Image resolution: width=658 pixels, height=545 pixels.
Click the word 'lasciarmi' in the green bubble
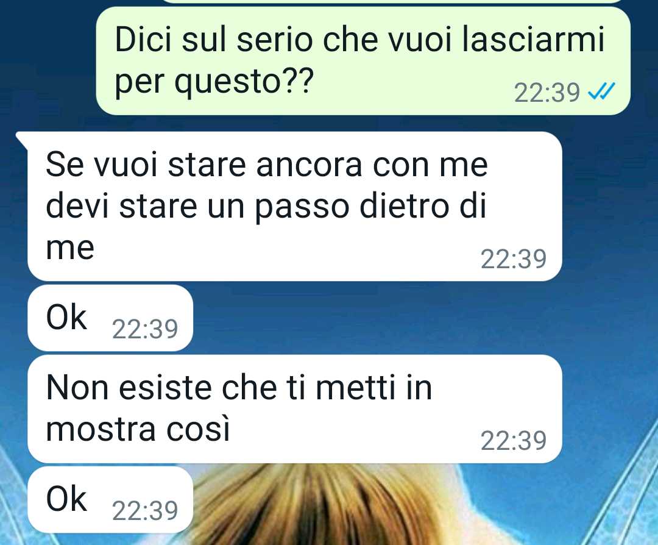tap(533, 40)
